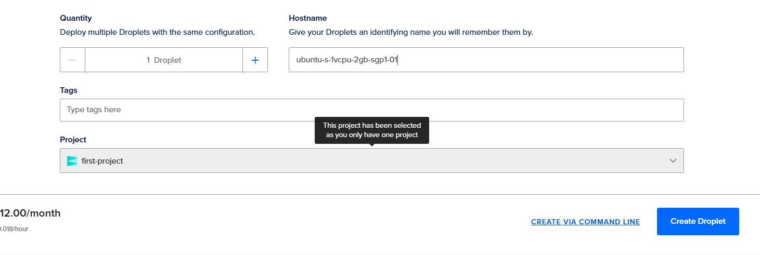Viewport: 760px width, 255px height.
Task: Click the small arrow beneath the tooltip
Action: [x=372, y=145]
